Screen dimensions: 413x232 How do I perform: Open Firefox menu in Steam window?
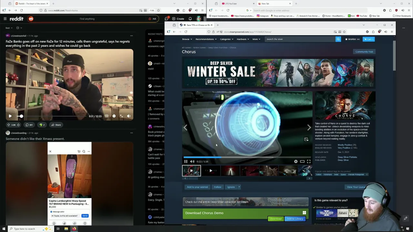tap(392, 32)
